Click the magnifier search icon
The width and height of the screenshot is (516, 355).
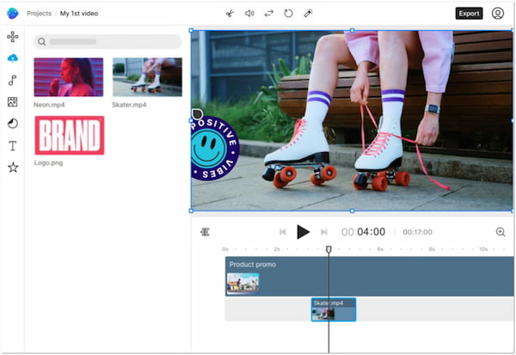41,42
